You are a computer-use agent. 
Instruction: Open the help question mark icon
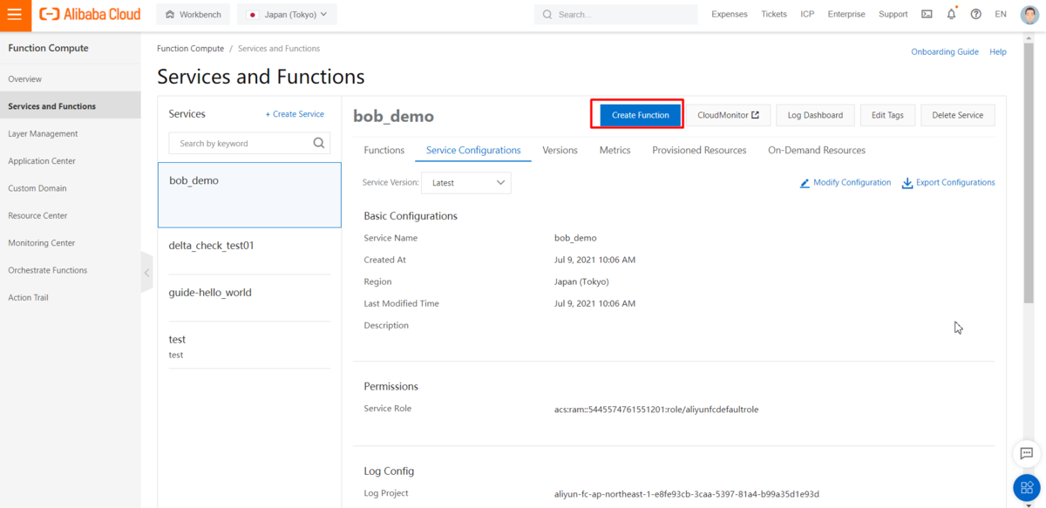pyautogui.click(x=975, y=14)
